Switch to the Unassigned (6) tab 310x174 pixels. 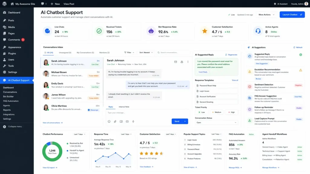click(65, 53)
